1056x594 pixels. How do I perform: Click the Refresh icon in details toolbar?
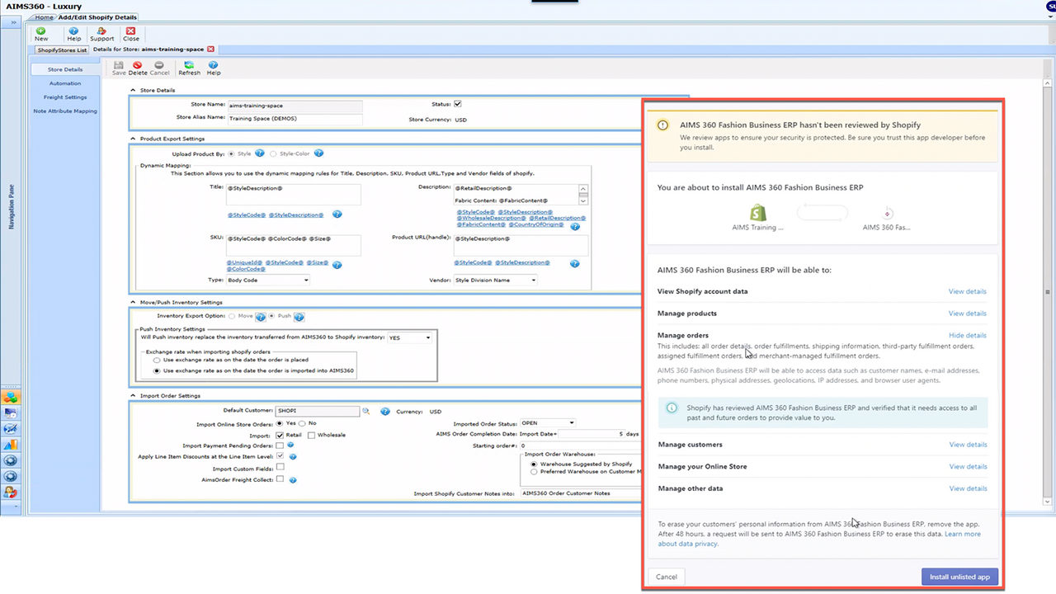click(x=189, y=68)
